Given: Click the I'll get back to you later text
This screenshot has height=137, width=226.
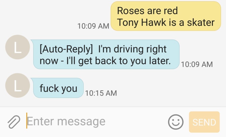Looking at the screenshot, I should [118, 61].
